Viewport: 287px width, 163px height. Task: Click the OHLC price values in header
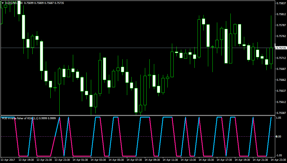(x=44, y=3)
